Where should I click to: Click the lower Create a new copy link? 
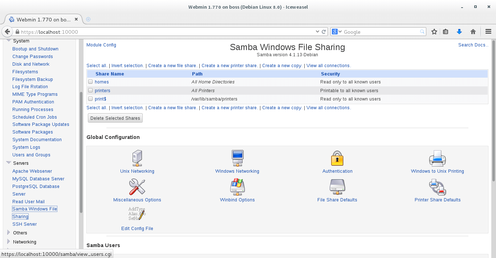tap(282, 107)
